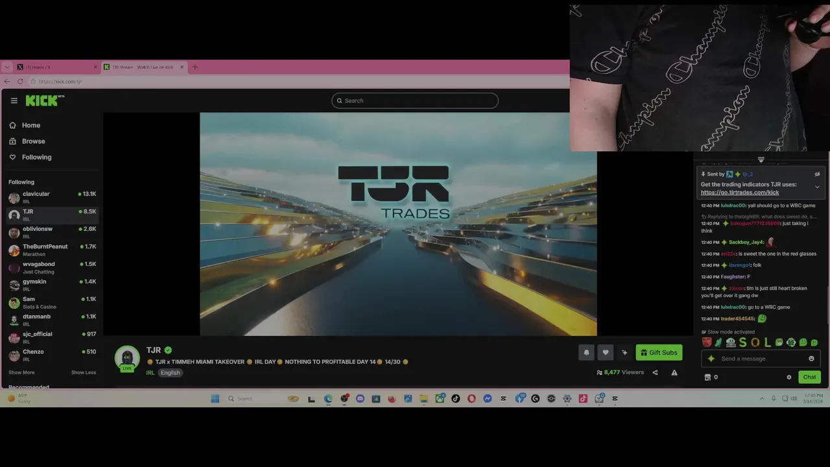This screenshot has width=830, height=467.
Task: Open the Kick hamburger sidebar menu
Action: pyautogui.click(x=14, y=101)
